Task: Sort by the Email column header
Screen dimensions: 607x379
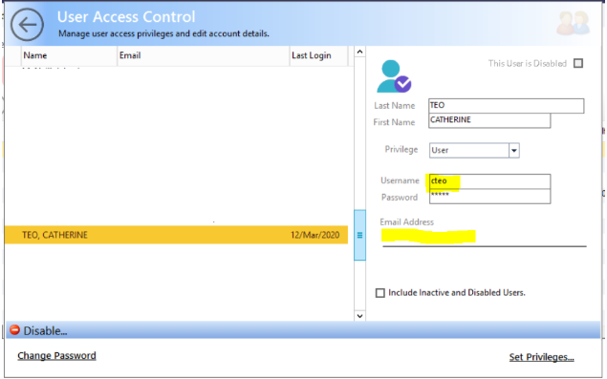Action: pos(204,55)
